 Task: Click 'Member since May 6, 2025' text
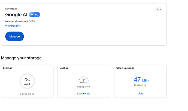20,21
